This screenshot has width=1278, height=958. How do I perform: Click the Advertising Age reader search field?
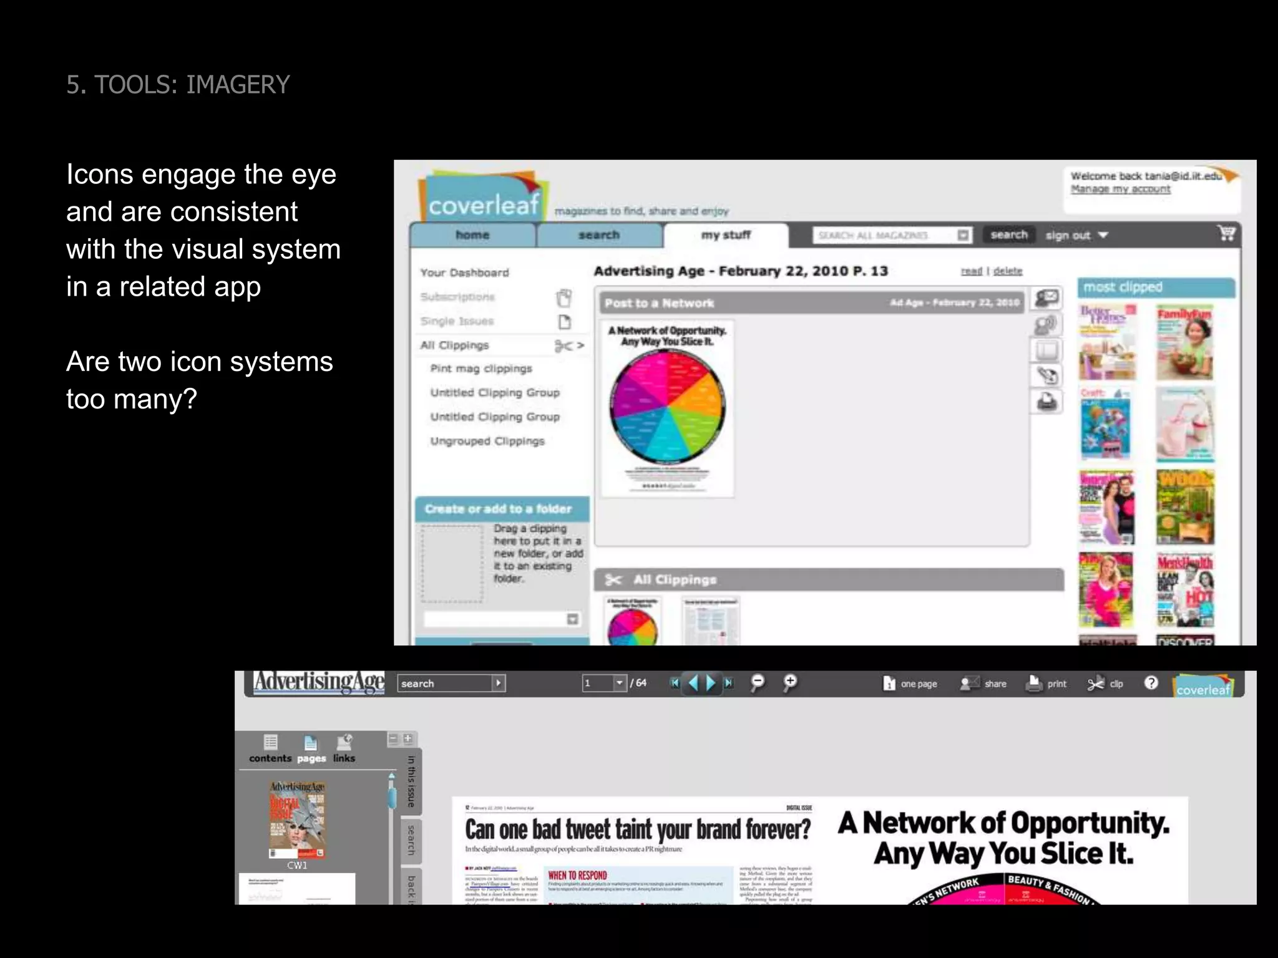[445, 683]
